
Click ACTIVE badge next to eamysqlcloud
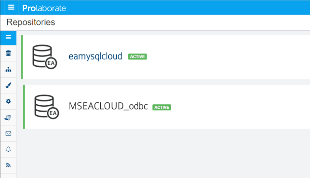[137, 57]
